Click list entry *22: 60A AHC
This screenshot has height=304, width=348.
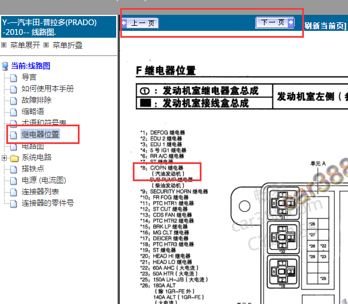169,267
